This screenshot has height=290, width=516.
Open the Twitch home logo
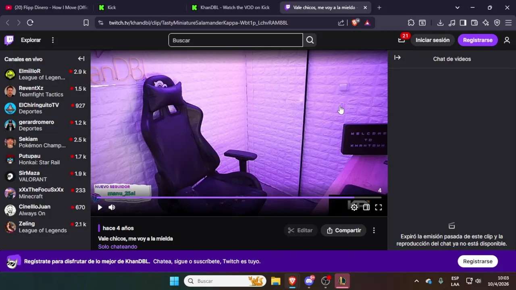pyautogui.click(x=9, y=40)
